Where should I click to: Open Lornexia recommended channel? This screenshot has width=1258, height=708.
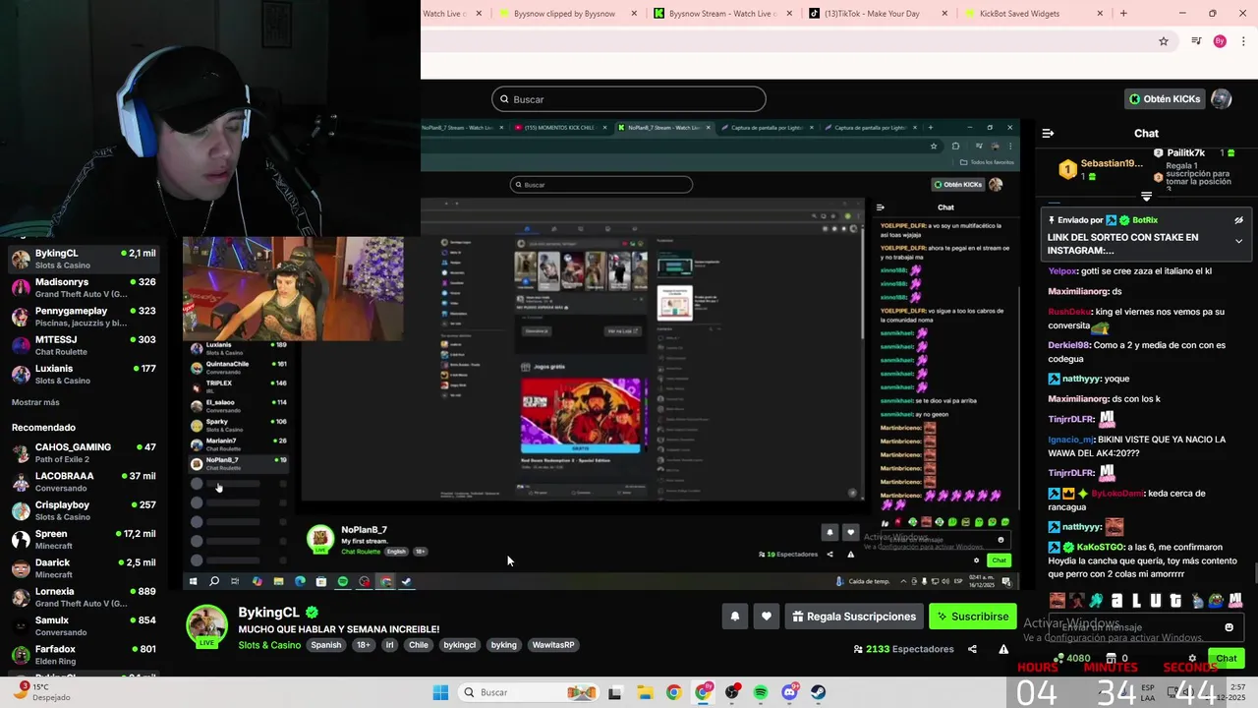click(x=84, y=597)
